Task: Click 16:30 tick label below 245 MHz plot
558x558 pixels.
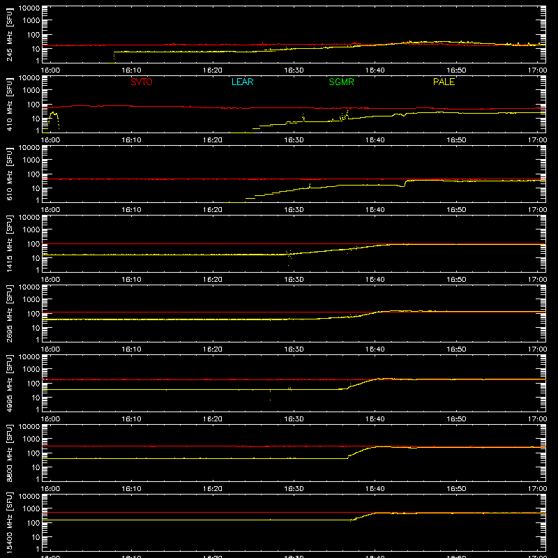Action: (294, 70)
